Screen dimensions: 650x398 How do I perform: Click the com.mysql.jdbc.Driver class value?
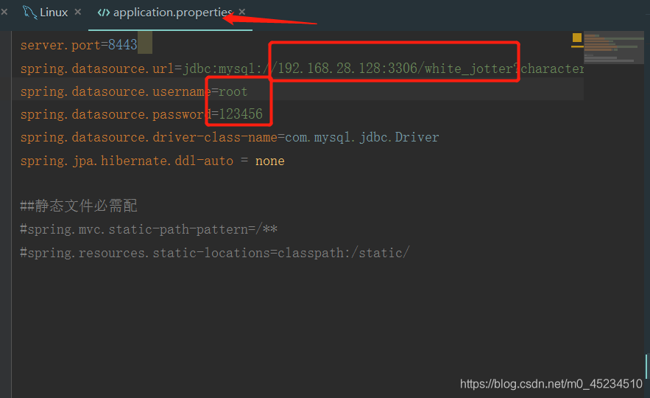361,137
